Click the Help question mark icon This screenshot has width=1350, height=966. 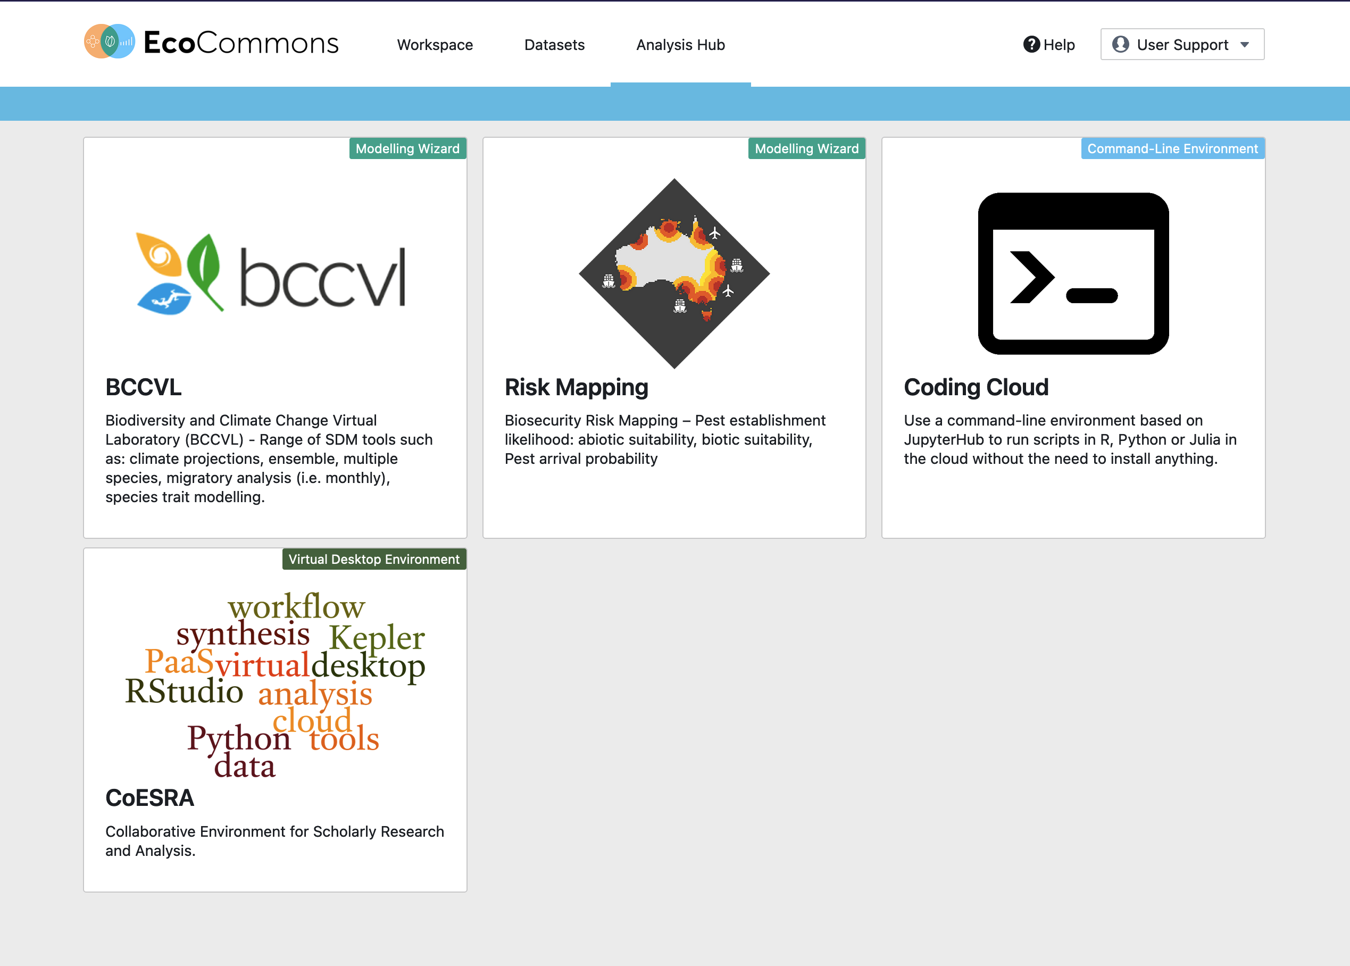pyautogui.click(x=1031, y=45)
